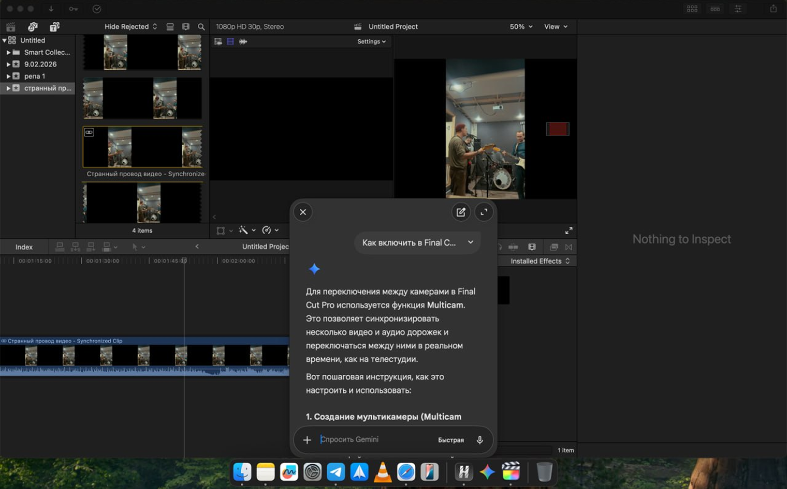Start new Gemini chat with compose icon

(x=461, y=212)
